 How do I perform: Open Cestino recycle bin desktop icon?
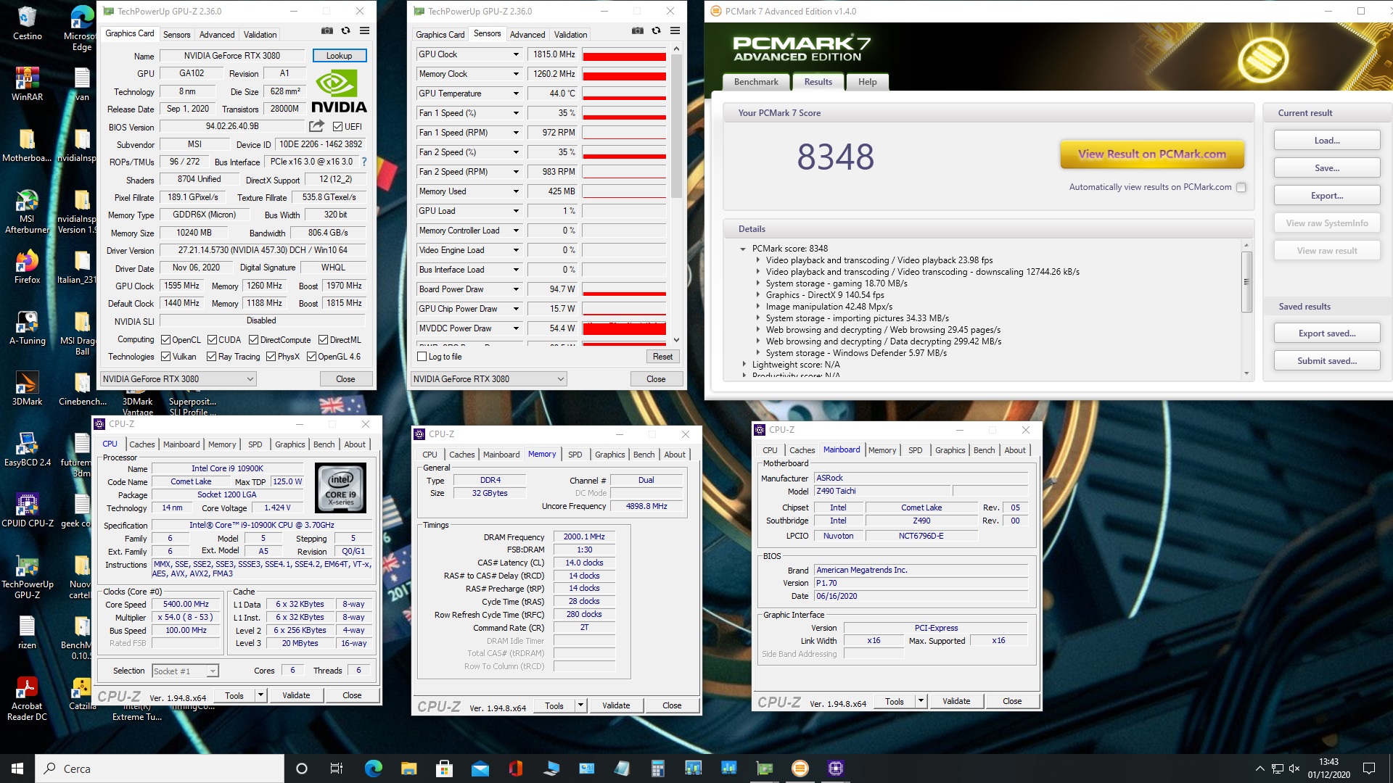pos(27,23)
